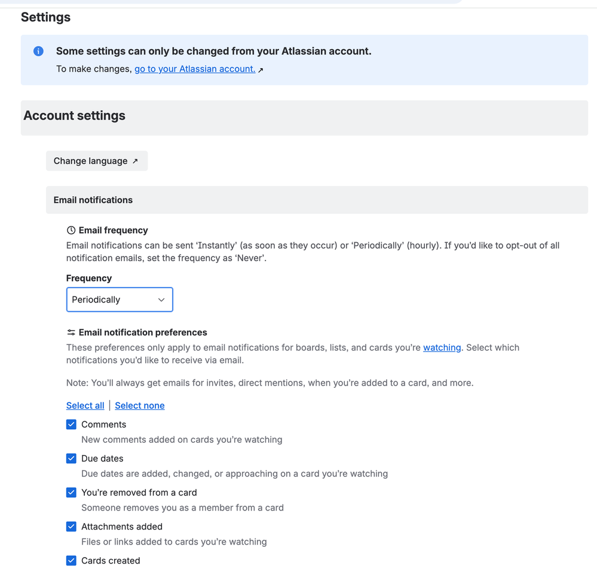This screenshot has width=597, height=572.
Task: Click the blue info icon in banner
Action: tap(38, 51)
